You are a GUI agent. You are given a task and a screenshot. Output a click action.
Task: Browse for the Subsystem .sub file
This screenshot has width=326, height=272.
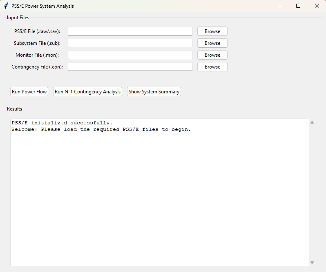(212, 43)
